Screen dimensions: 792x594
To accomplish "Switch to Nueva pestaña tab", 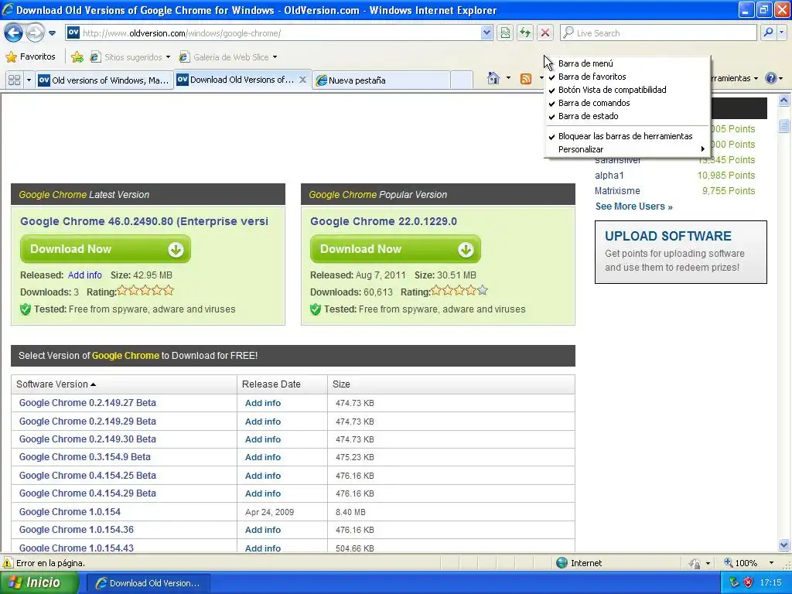I will click(x=381, y=80).
